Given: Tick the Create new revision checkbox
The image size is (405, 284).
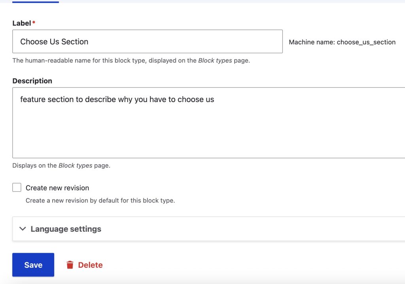Looking at the screenshot, I should 17,187.
